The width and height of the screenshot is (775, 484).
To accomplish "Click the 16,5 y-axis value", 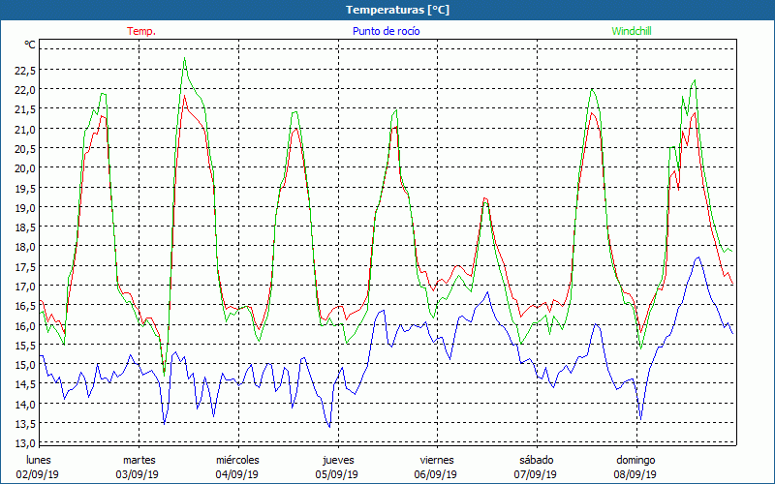I will (x=25, y=306).
